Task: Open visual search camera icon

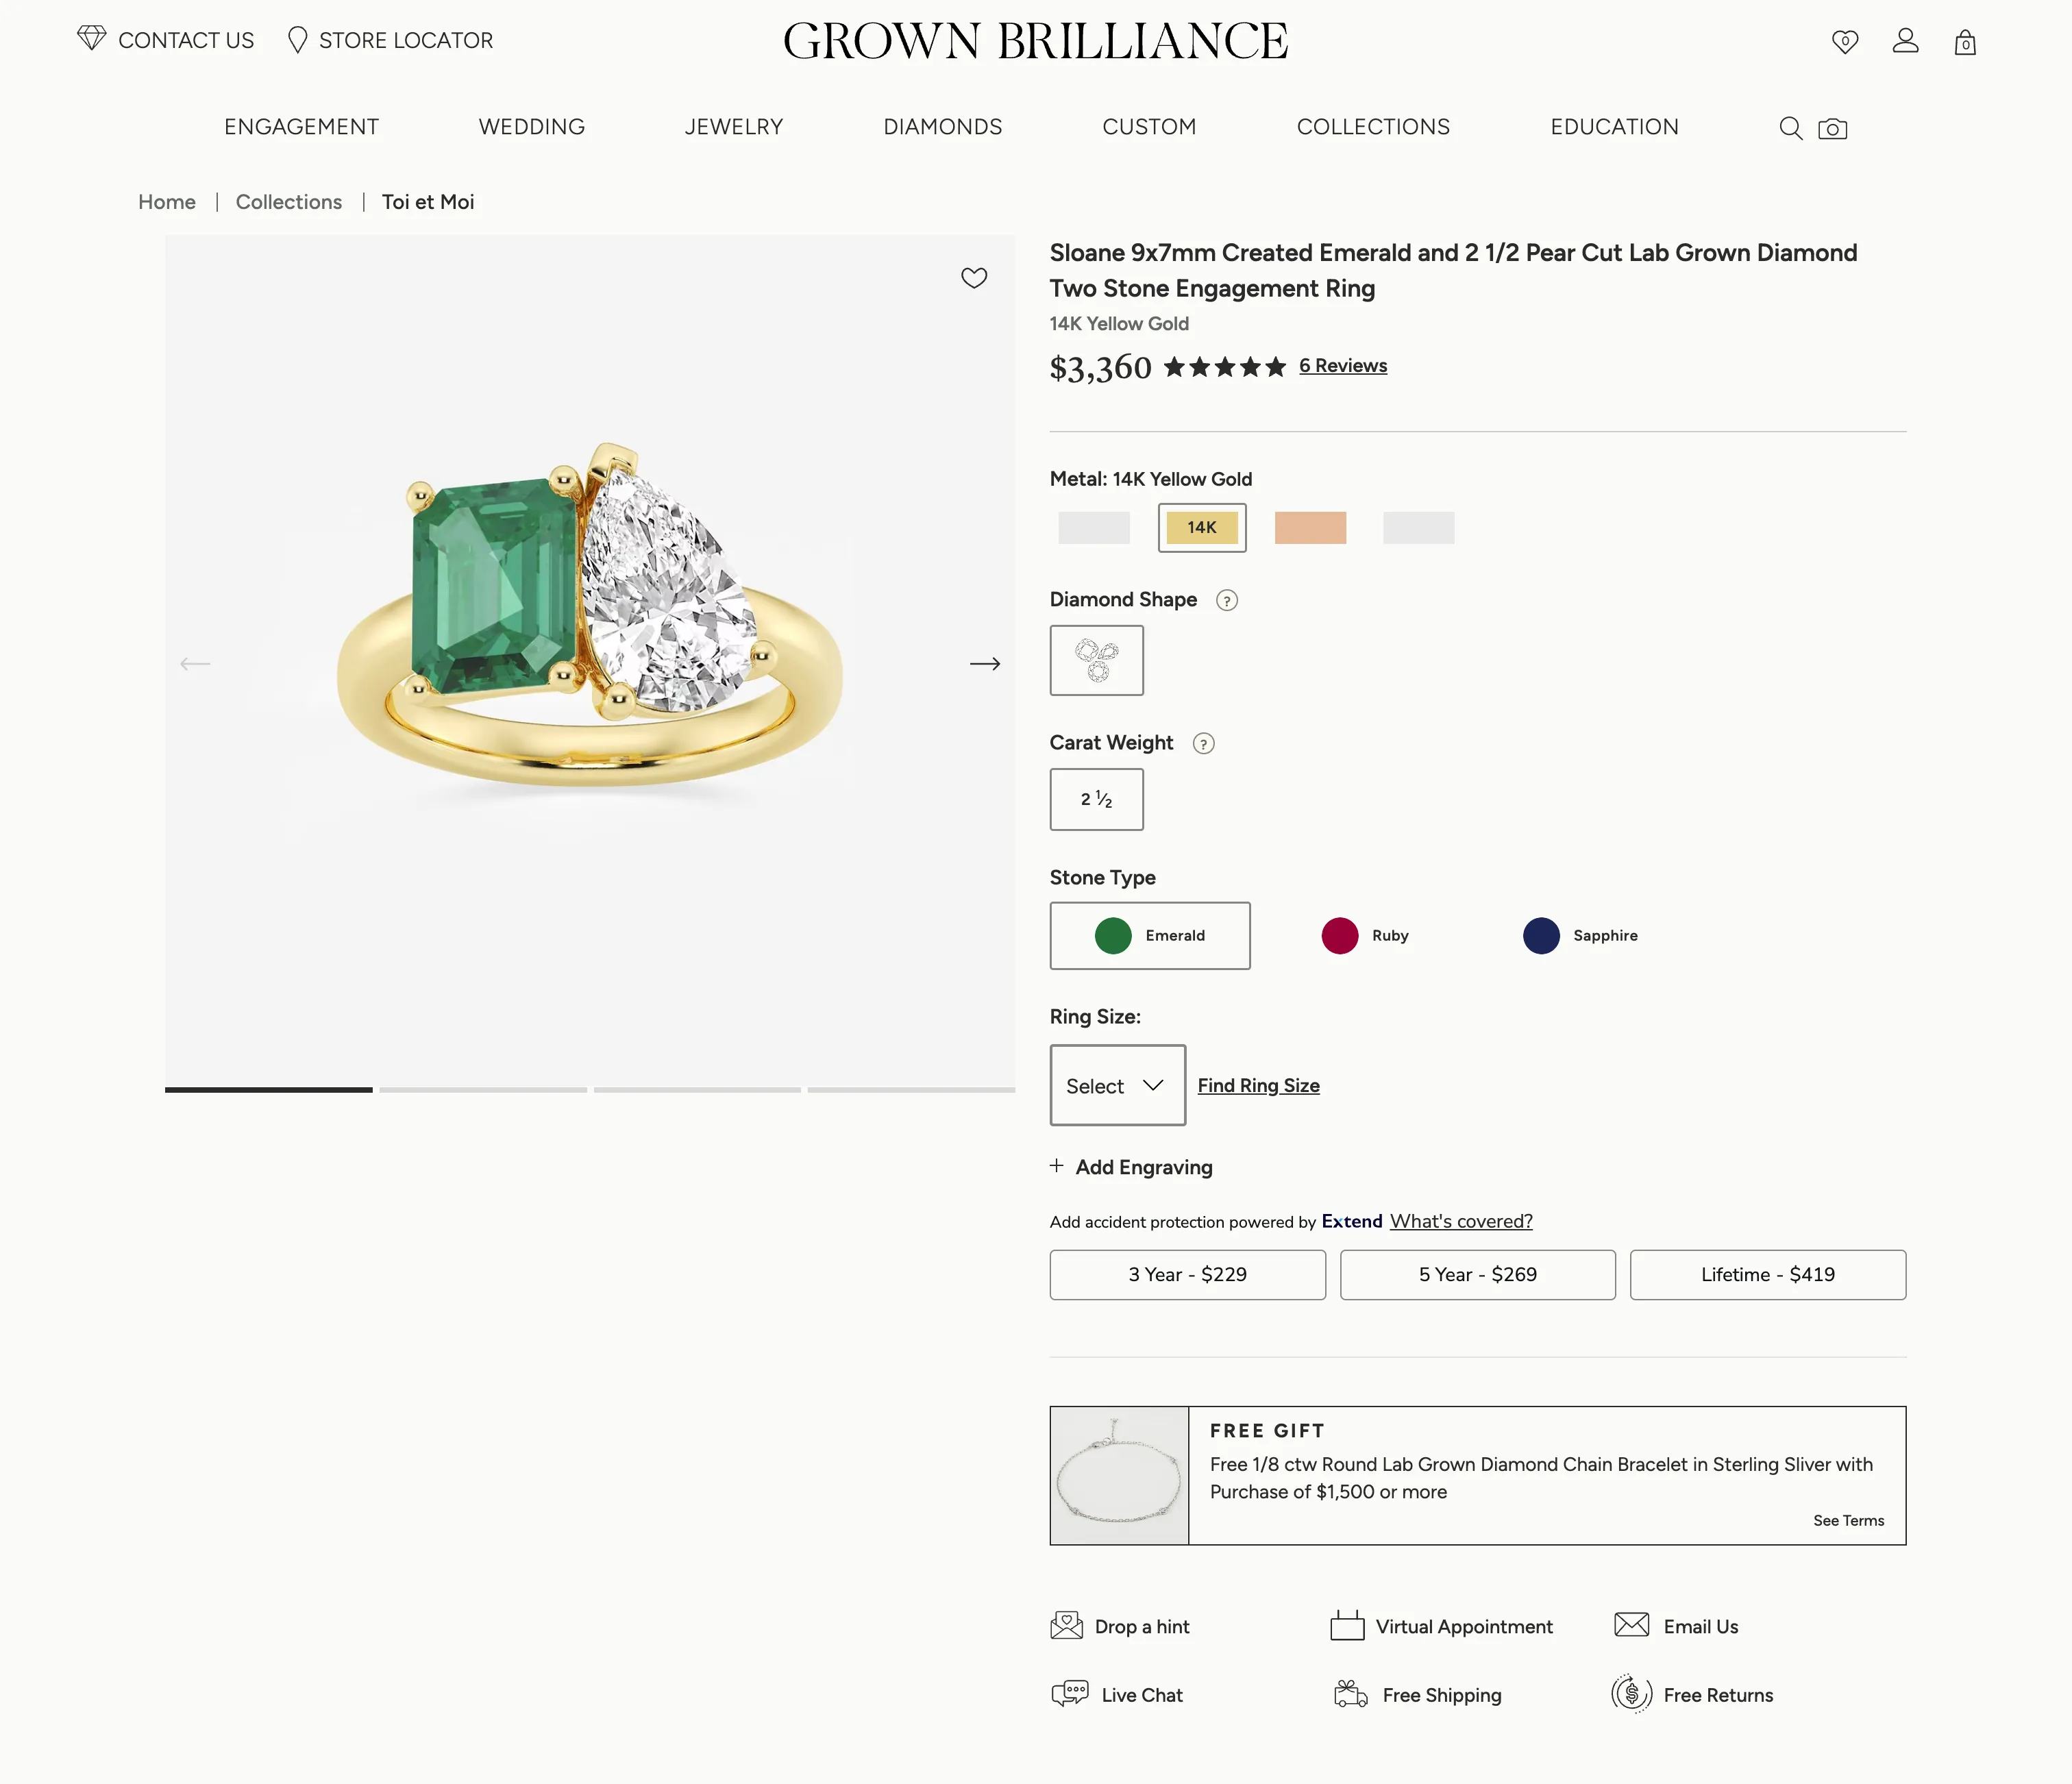Action: click(1832, 129)
